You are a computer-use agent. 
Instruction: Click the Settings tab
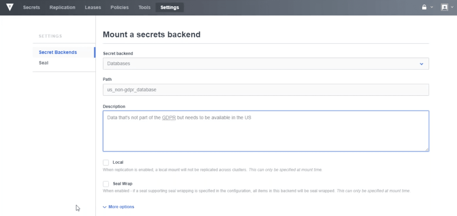click(x=170, y=7)
